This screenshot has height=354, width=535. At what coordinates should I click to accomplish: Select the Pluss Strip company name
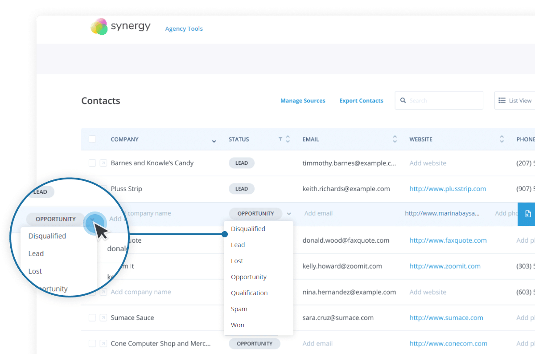126,189
